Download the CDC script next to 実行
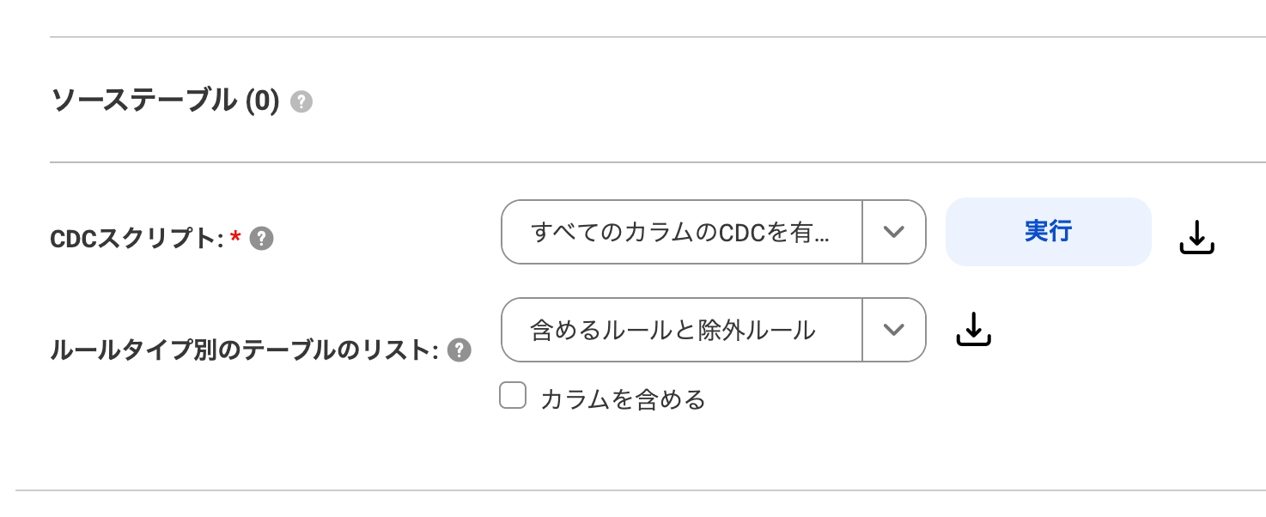This screenshot has width=1266, height=517. [x=1196, y=237]
